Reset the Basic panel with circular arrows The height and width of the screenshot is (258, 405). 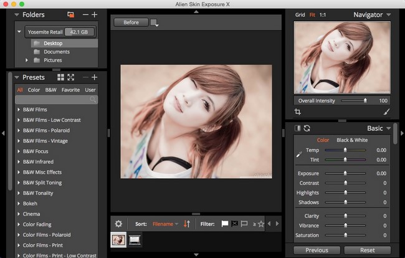click(x=307, y=128)
